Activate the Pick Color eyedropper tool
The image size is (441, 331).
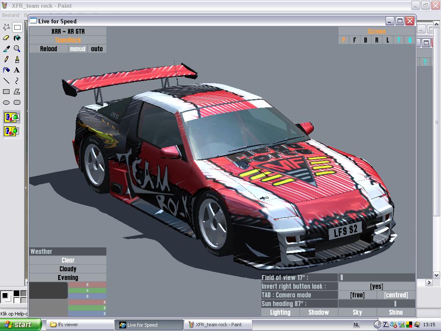click(x=6, y=49)
